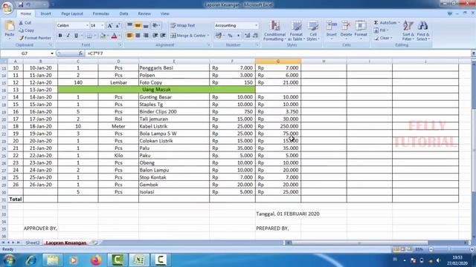Click the Windows Start button
The width and height of the screenshot is (476, 267).
[x=9, y=260]
